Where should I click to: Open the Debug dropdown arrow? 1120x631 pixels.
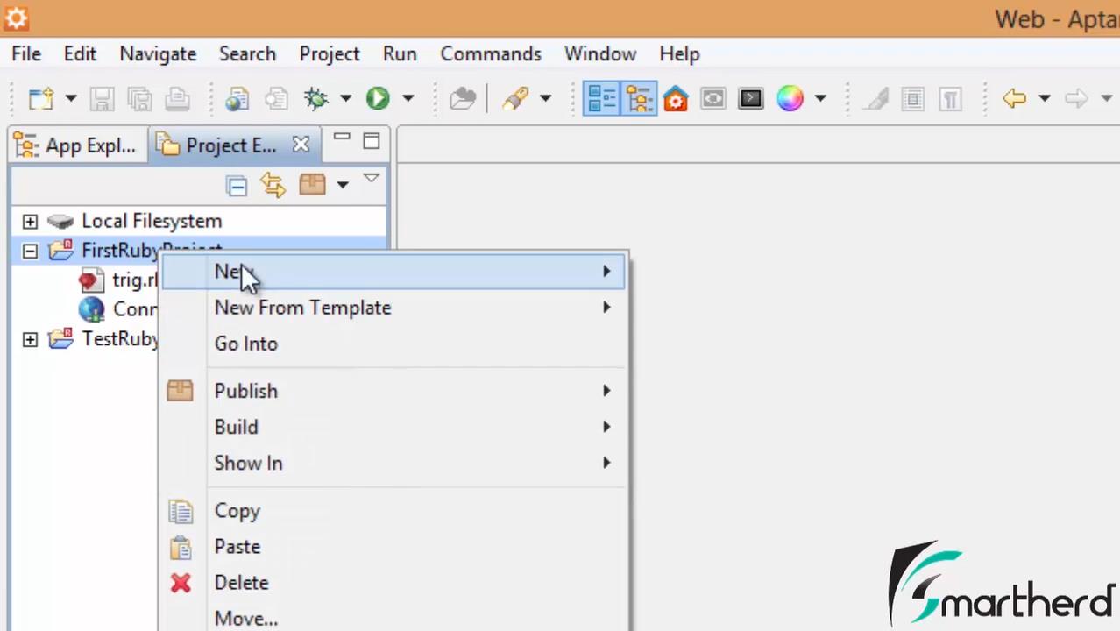[x=345, y=98]
